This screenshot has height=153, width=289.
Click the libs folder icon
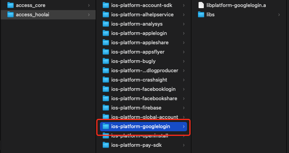point(201,14)
